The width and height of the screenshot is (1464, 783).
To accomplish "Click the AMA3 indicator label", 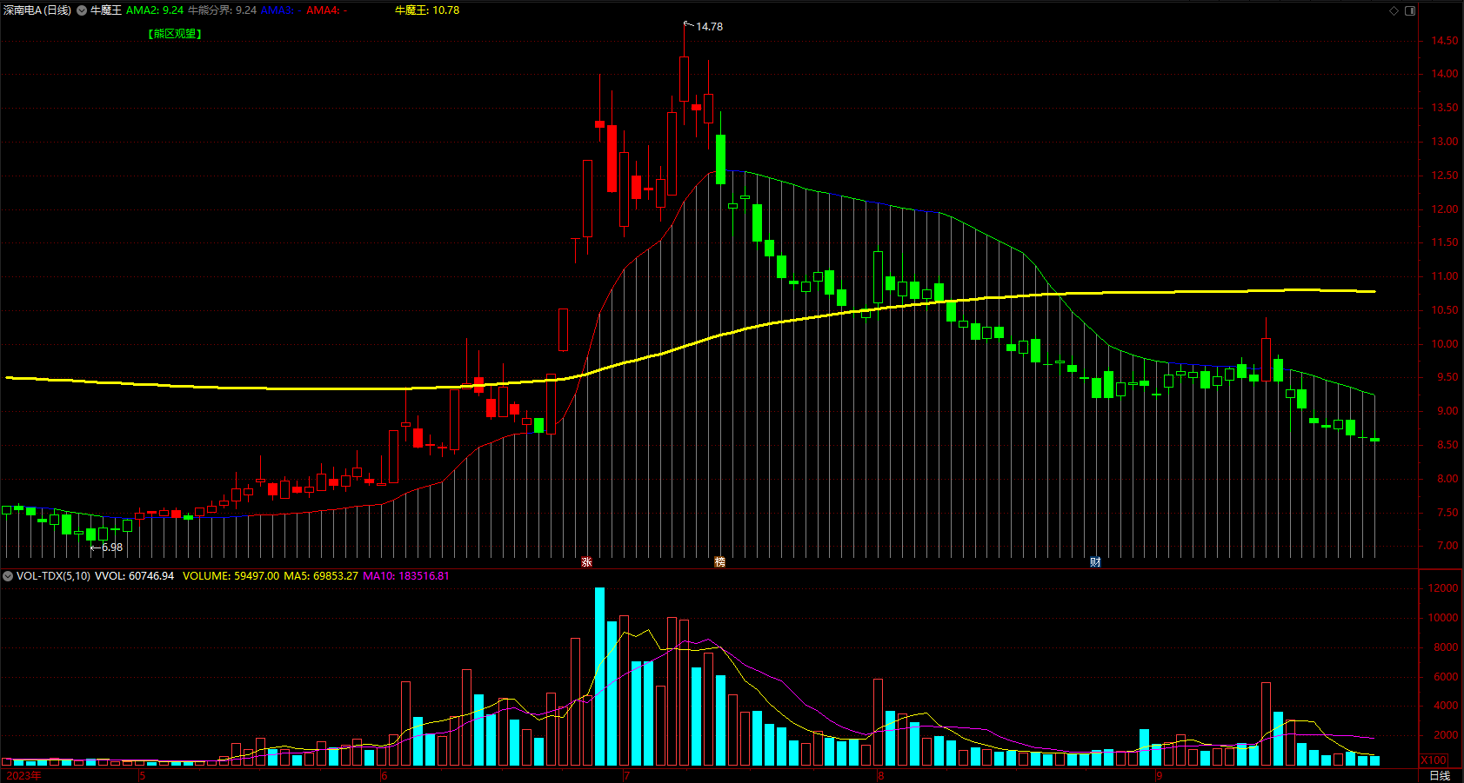I will coord(281,10).
